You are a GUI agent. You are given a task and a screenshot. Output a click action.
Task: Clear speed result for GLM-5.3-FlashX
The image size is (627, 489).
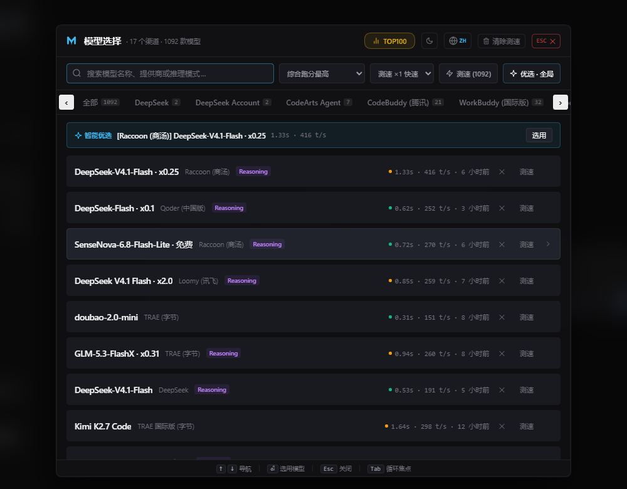pyautogui.click(x=502, y=354)
